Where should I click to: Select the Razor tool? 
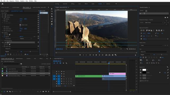[52, 16]
